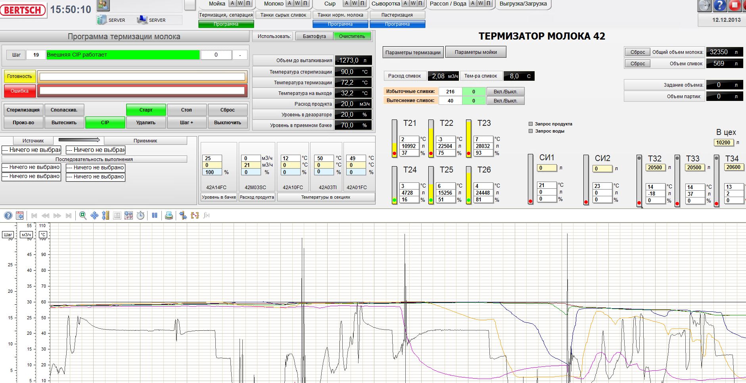Click the Задание объема input field
Viewport: 746px width, 383px height.
[x=718, y=85]
